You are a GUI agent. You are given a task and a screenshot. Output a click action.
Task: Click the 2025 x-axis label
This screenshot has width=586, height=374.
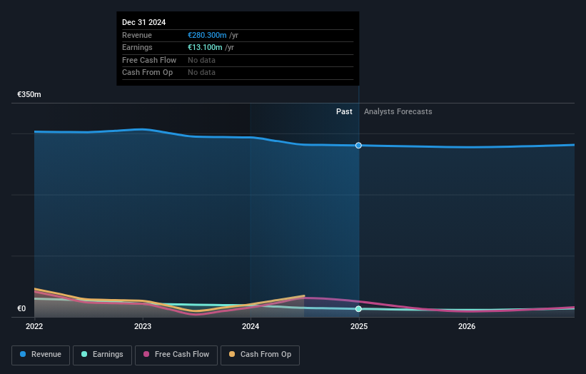point(359,326)
